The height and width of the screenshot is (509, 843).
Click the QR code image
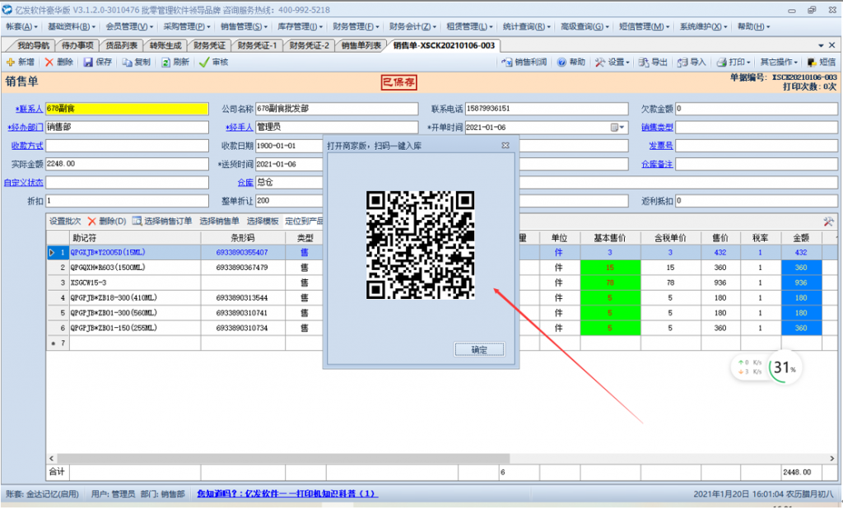[420, 245]
